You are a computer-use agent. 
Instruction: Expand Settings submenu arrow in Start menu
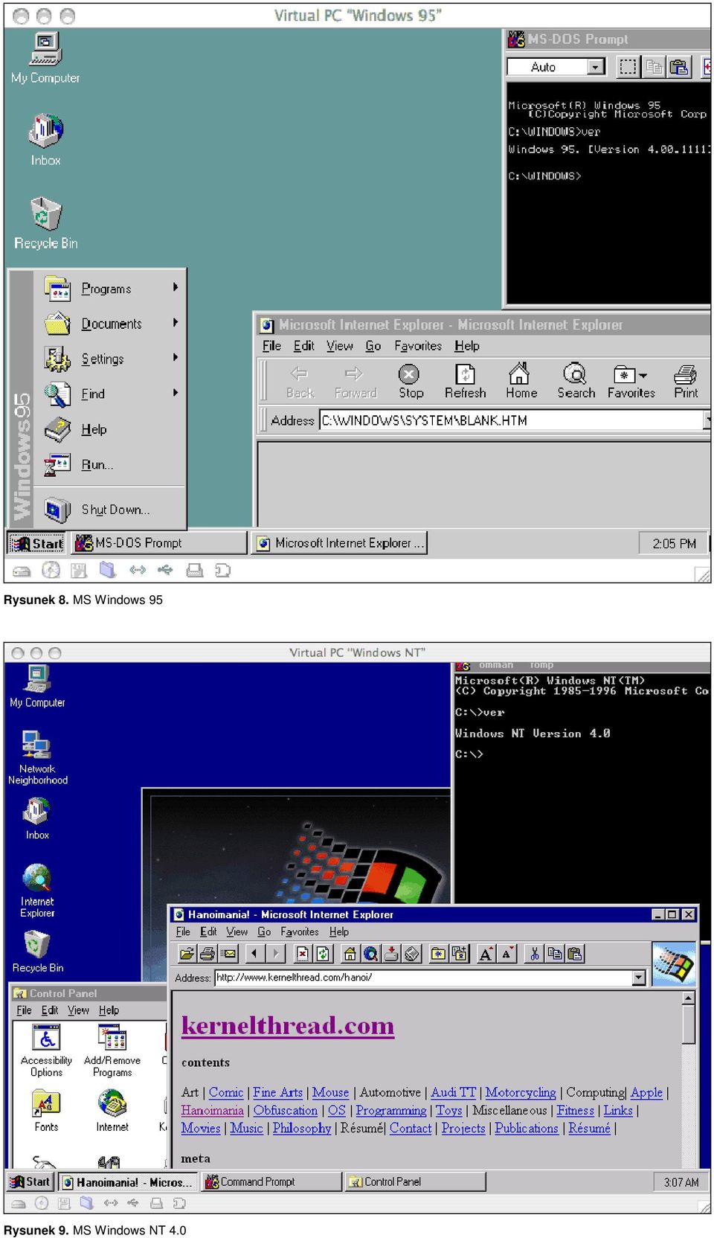pos(176,357)
